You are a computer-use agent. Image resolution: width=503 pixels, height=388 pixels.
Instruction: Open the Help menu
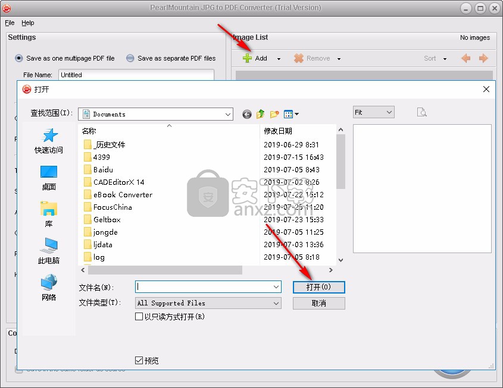coord(28,23)
